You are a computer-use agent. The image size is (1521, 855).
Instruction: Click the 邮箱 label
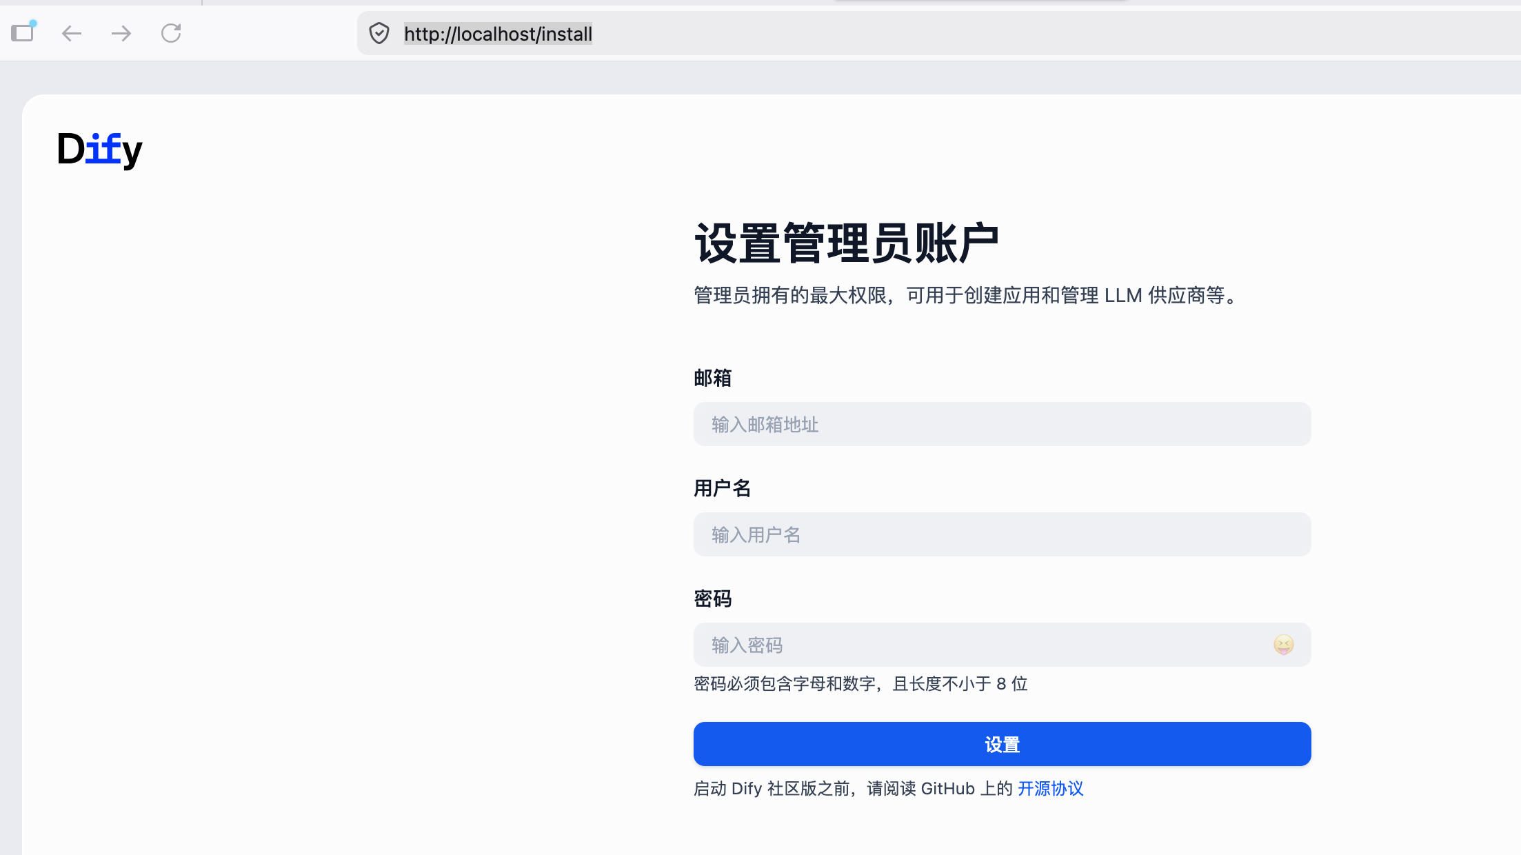tap(712, 378)
